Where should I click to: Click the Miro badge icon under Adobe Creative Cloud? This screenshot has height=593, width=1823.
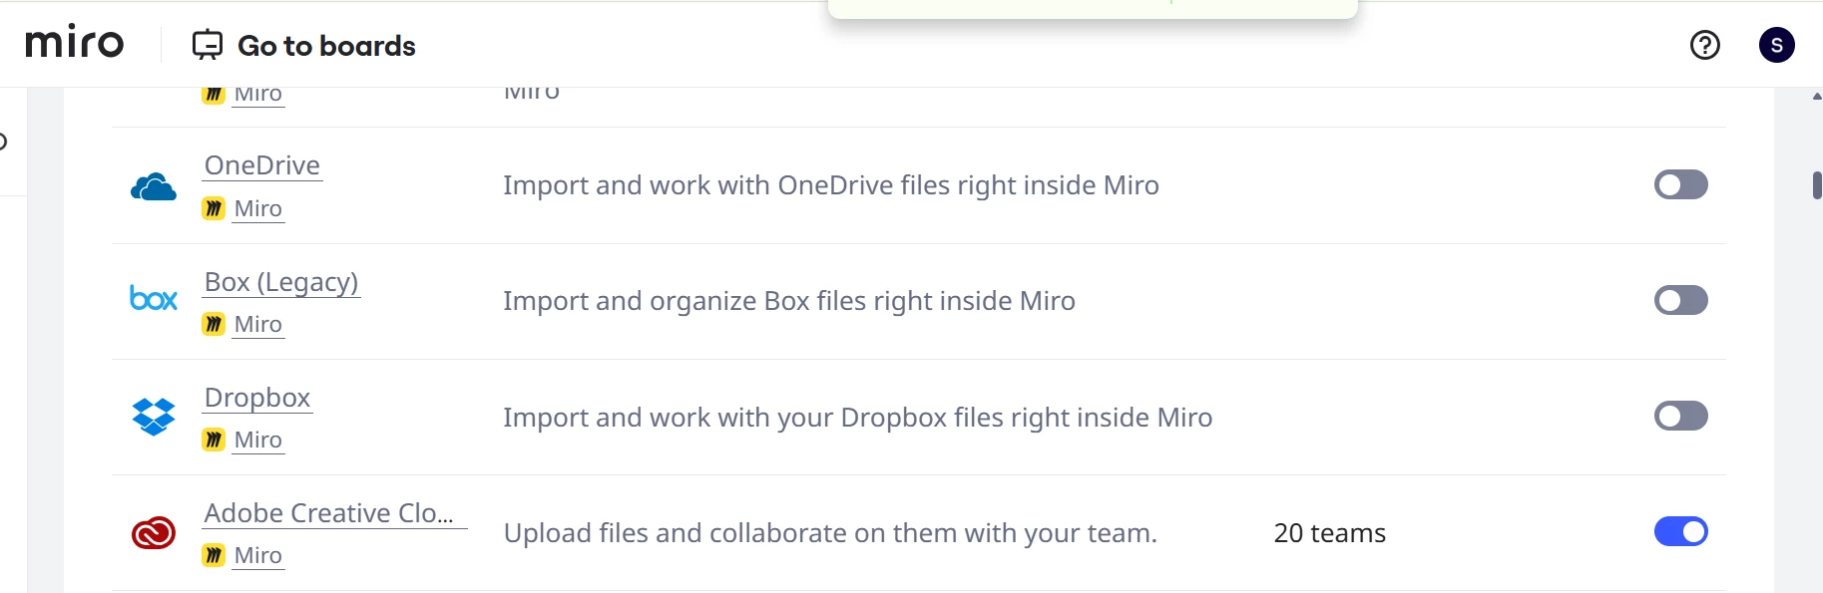click(214, 555)
